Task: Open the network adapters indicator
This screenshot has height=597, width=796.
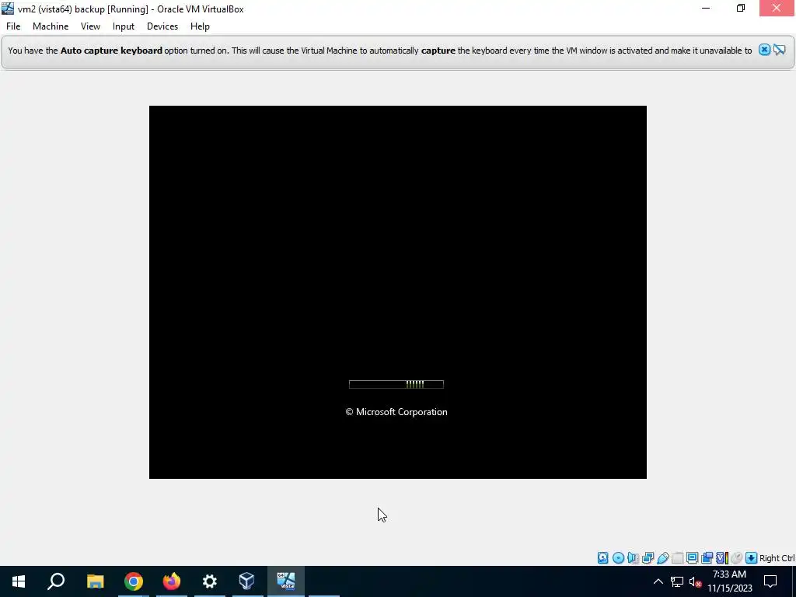Action: coord(648,558)
